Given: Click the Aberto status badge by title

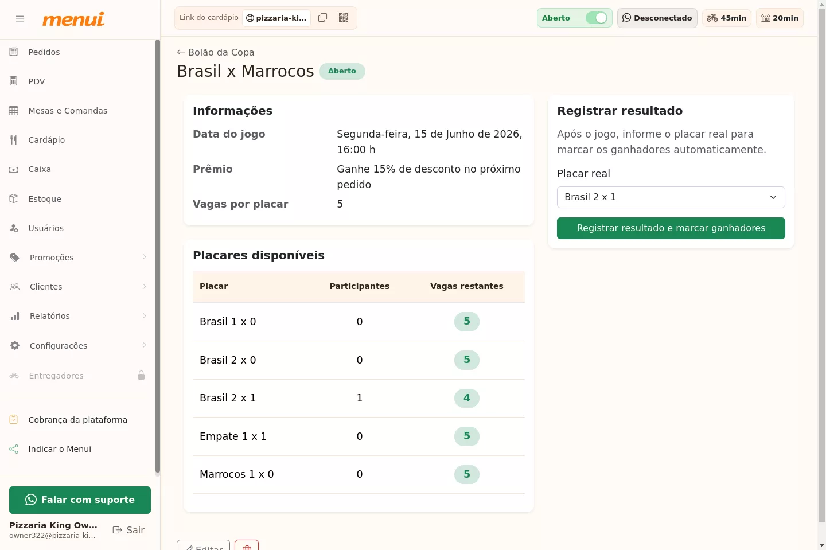Looking at the screenshot, I should click(x=342, y=71).
